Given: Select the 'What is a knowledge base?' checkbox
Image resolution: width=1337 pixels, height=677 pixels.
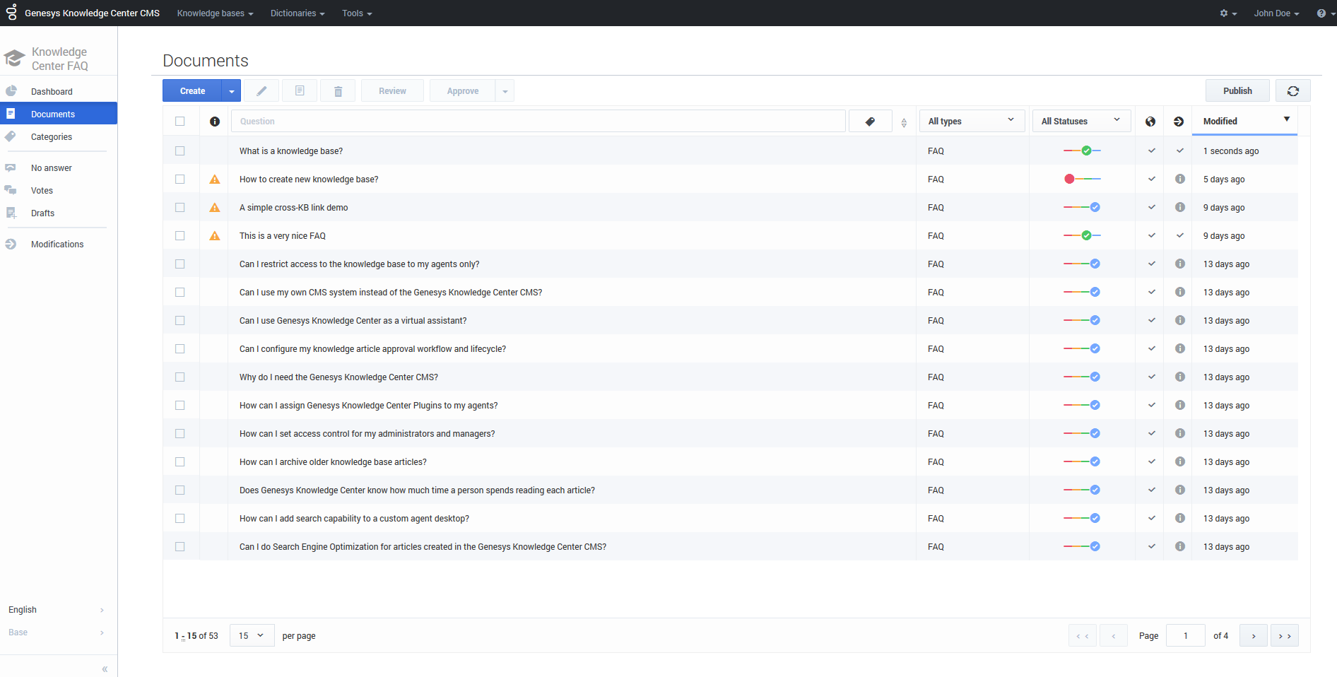Looking at the screenshot, I should [x=180, y=151].
